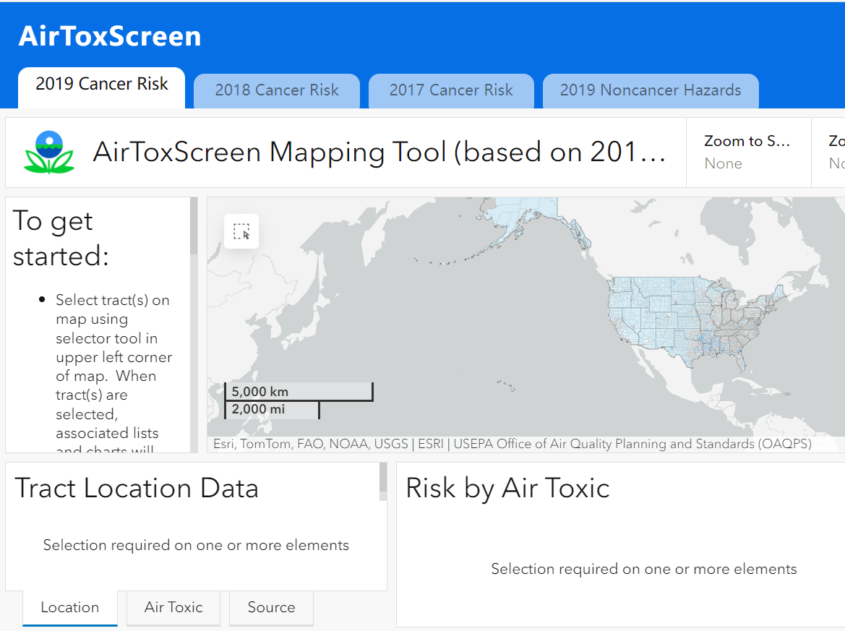845x631 pixels.
Task: Open the Zoom to S... selector showing None
Action: pyautogui.click(x=747, y=152)
